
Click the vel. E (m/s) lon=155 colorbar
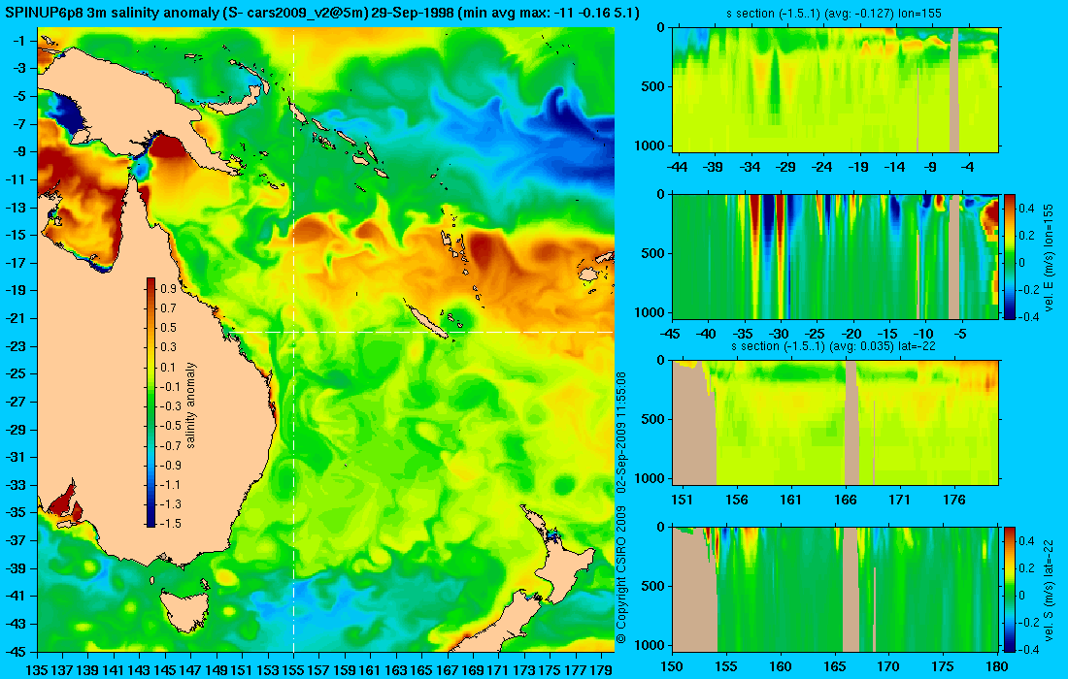click(1009, 256)
